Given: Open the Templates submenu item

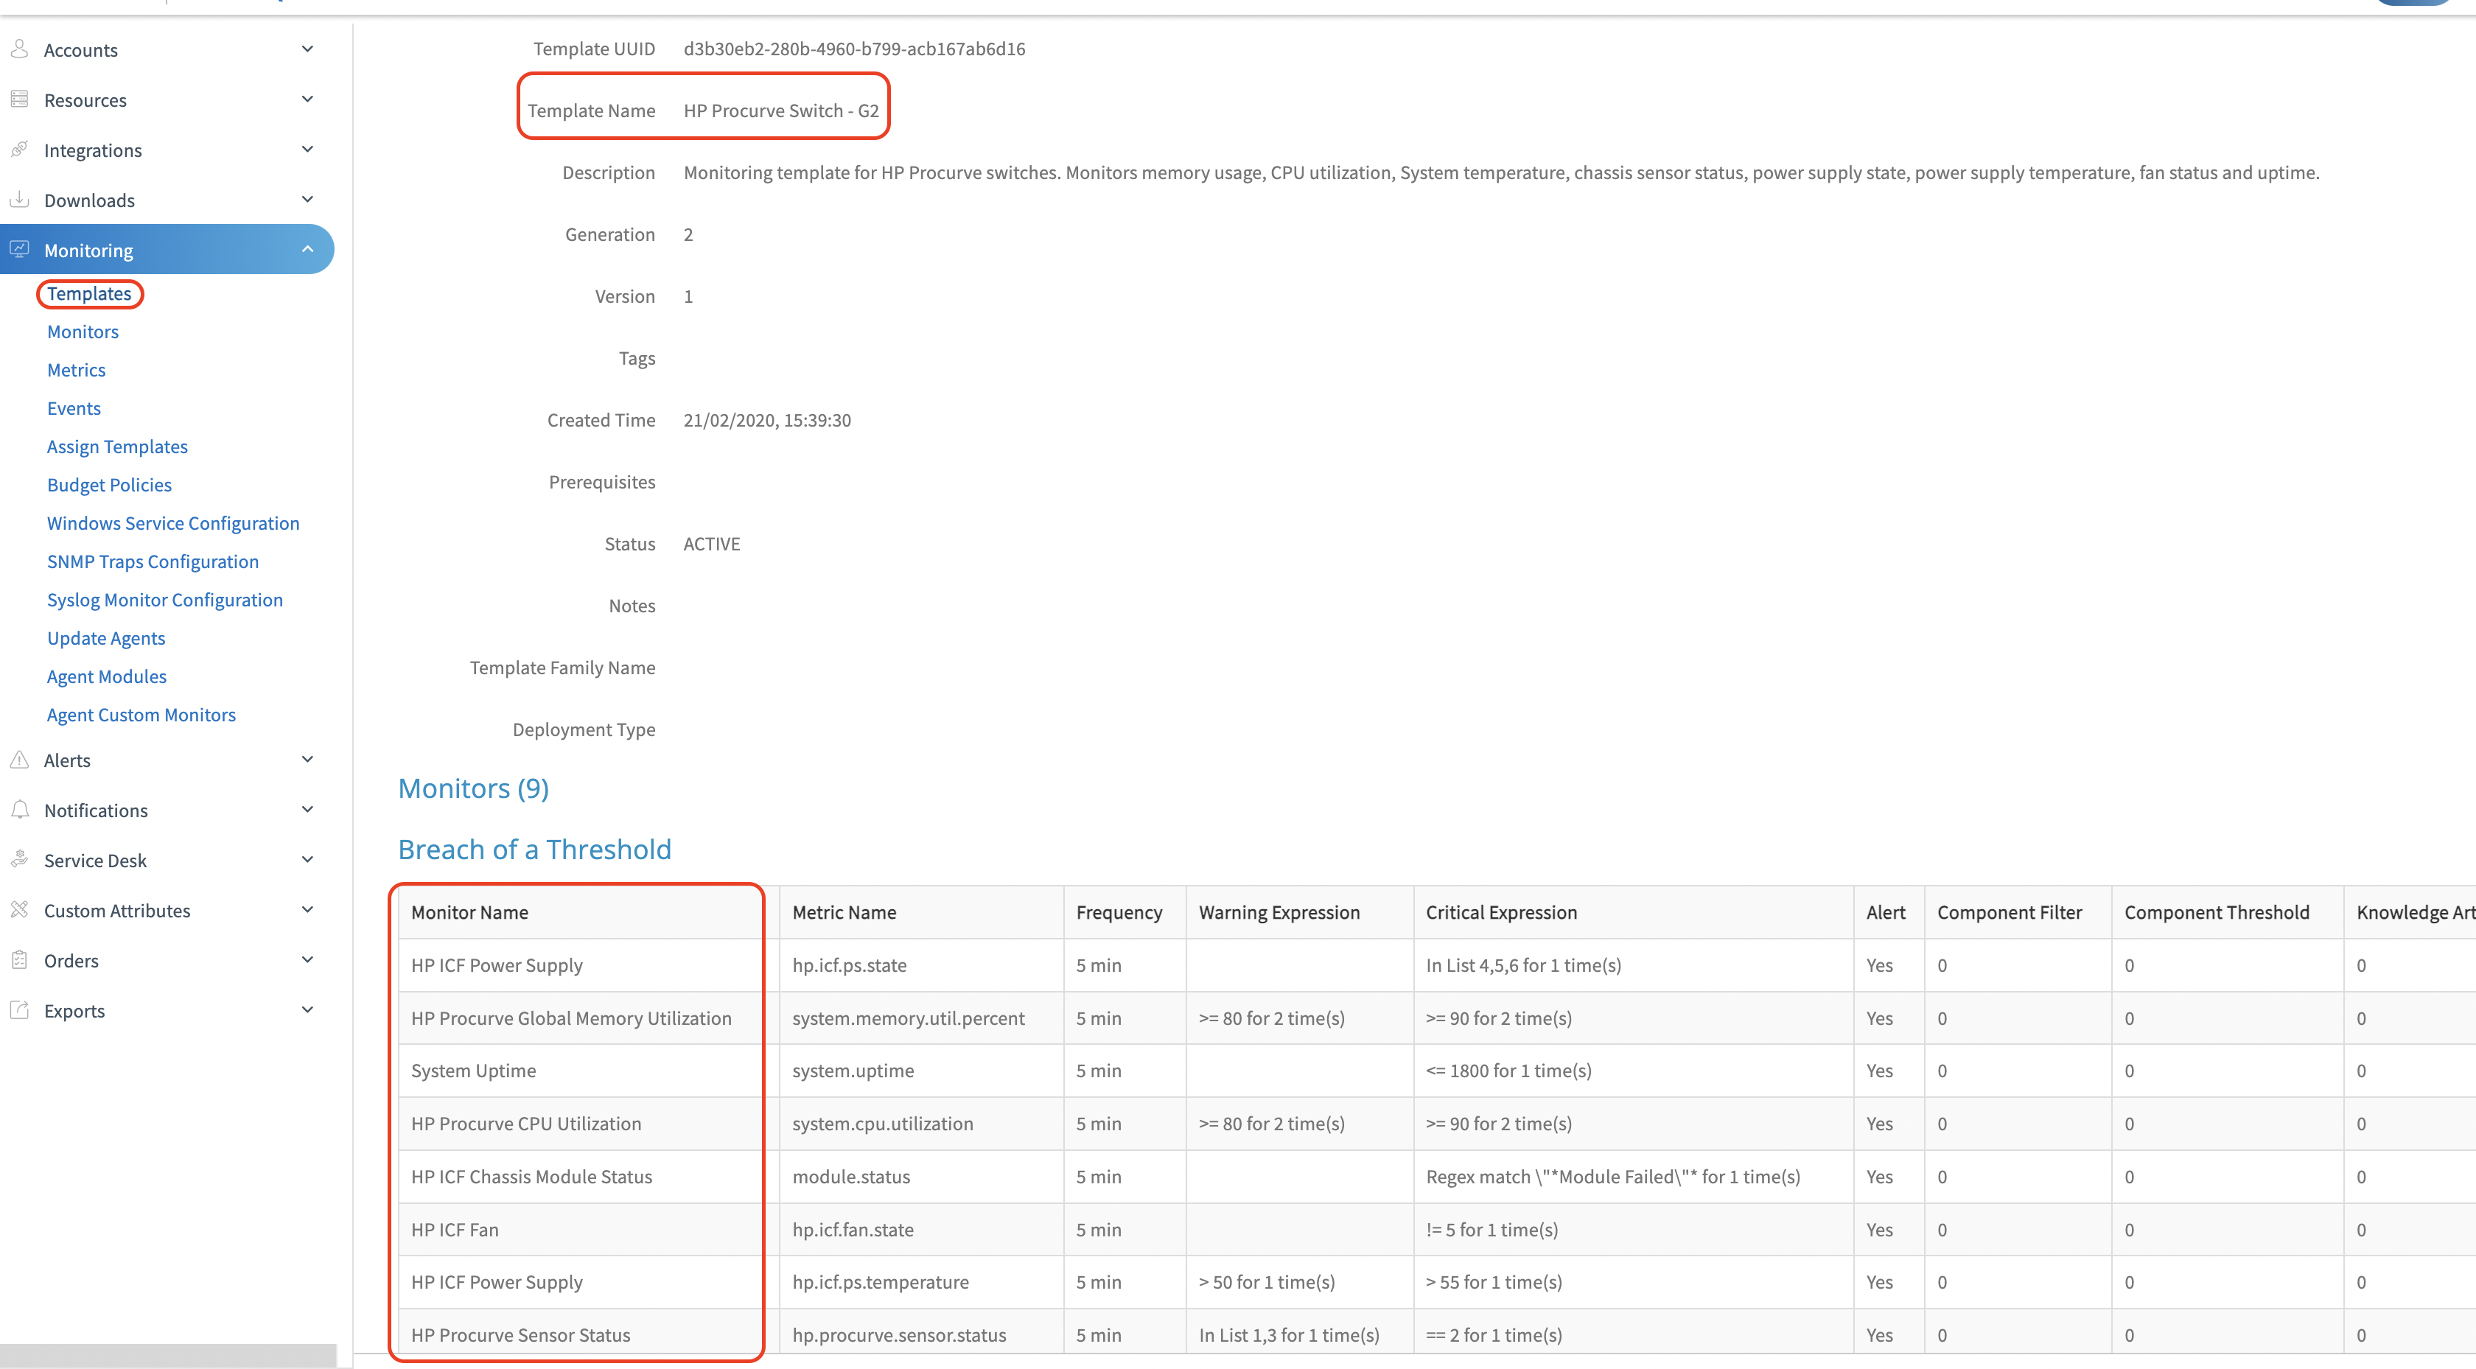Looking at the screenshot, I should click(89, 293).
